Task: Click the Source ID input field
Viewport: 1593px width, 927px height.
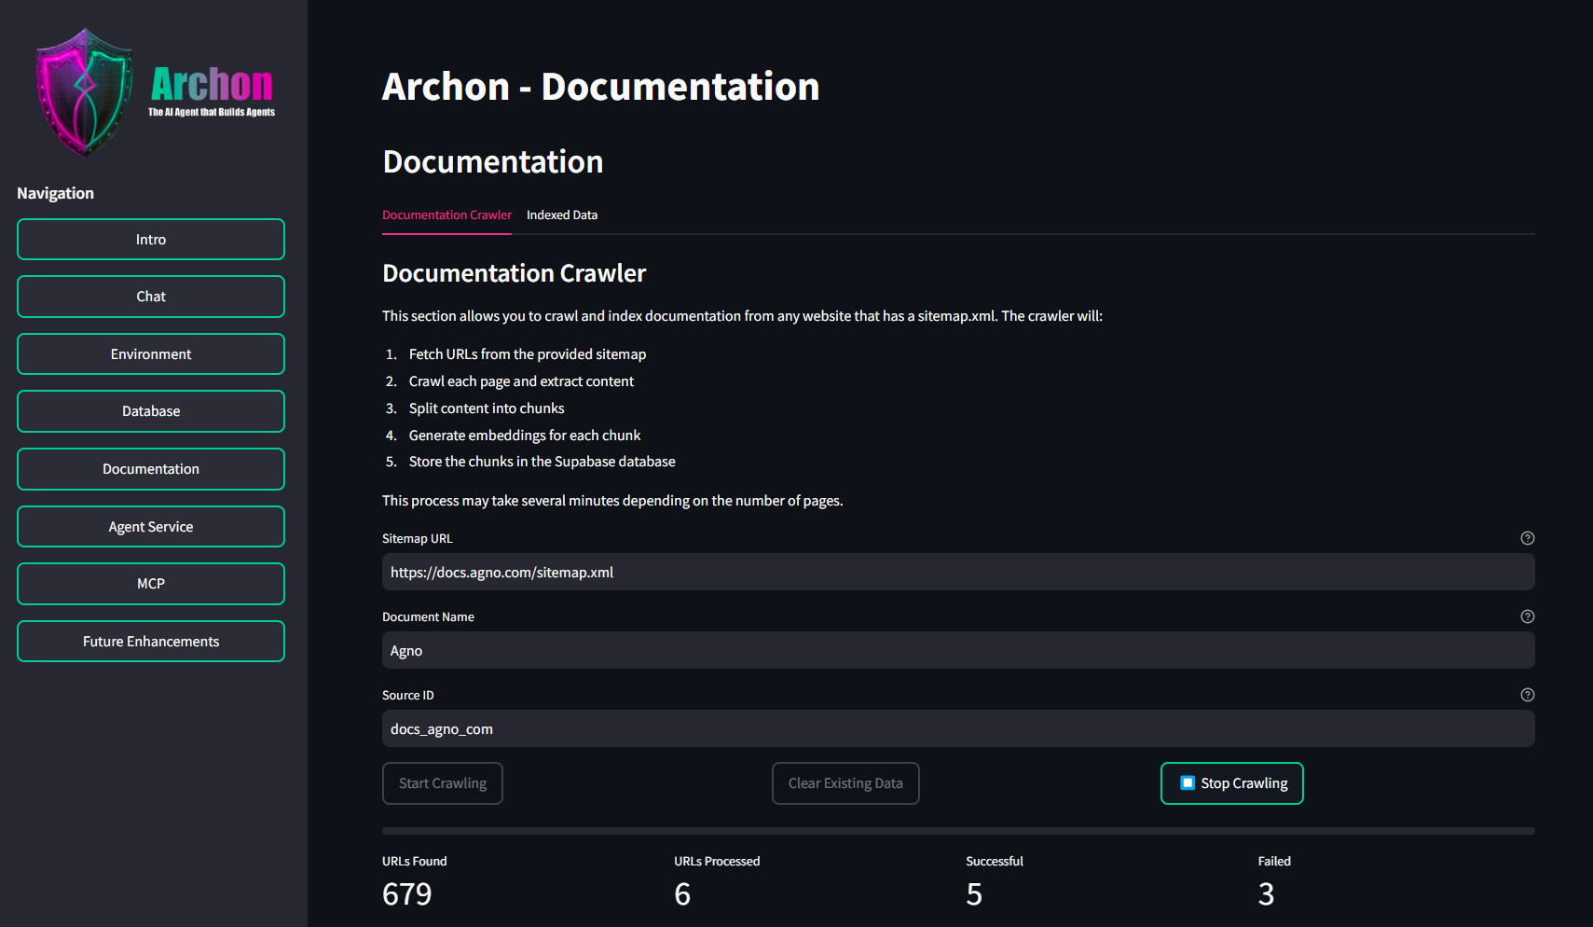Action: click(958, 728)
